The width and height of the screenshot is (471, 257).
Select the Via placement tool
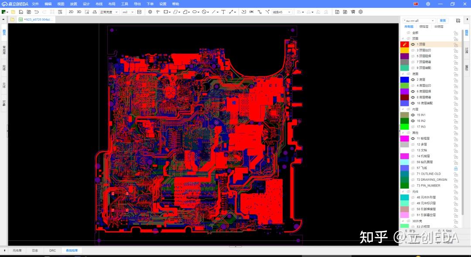coord(150,12)
